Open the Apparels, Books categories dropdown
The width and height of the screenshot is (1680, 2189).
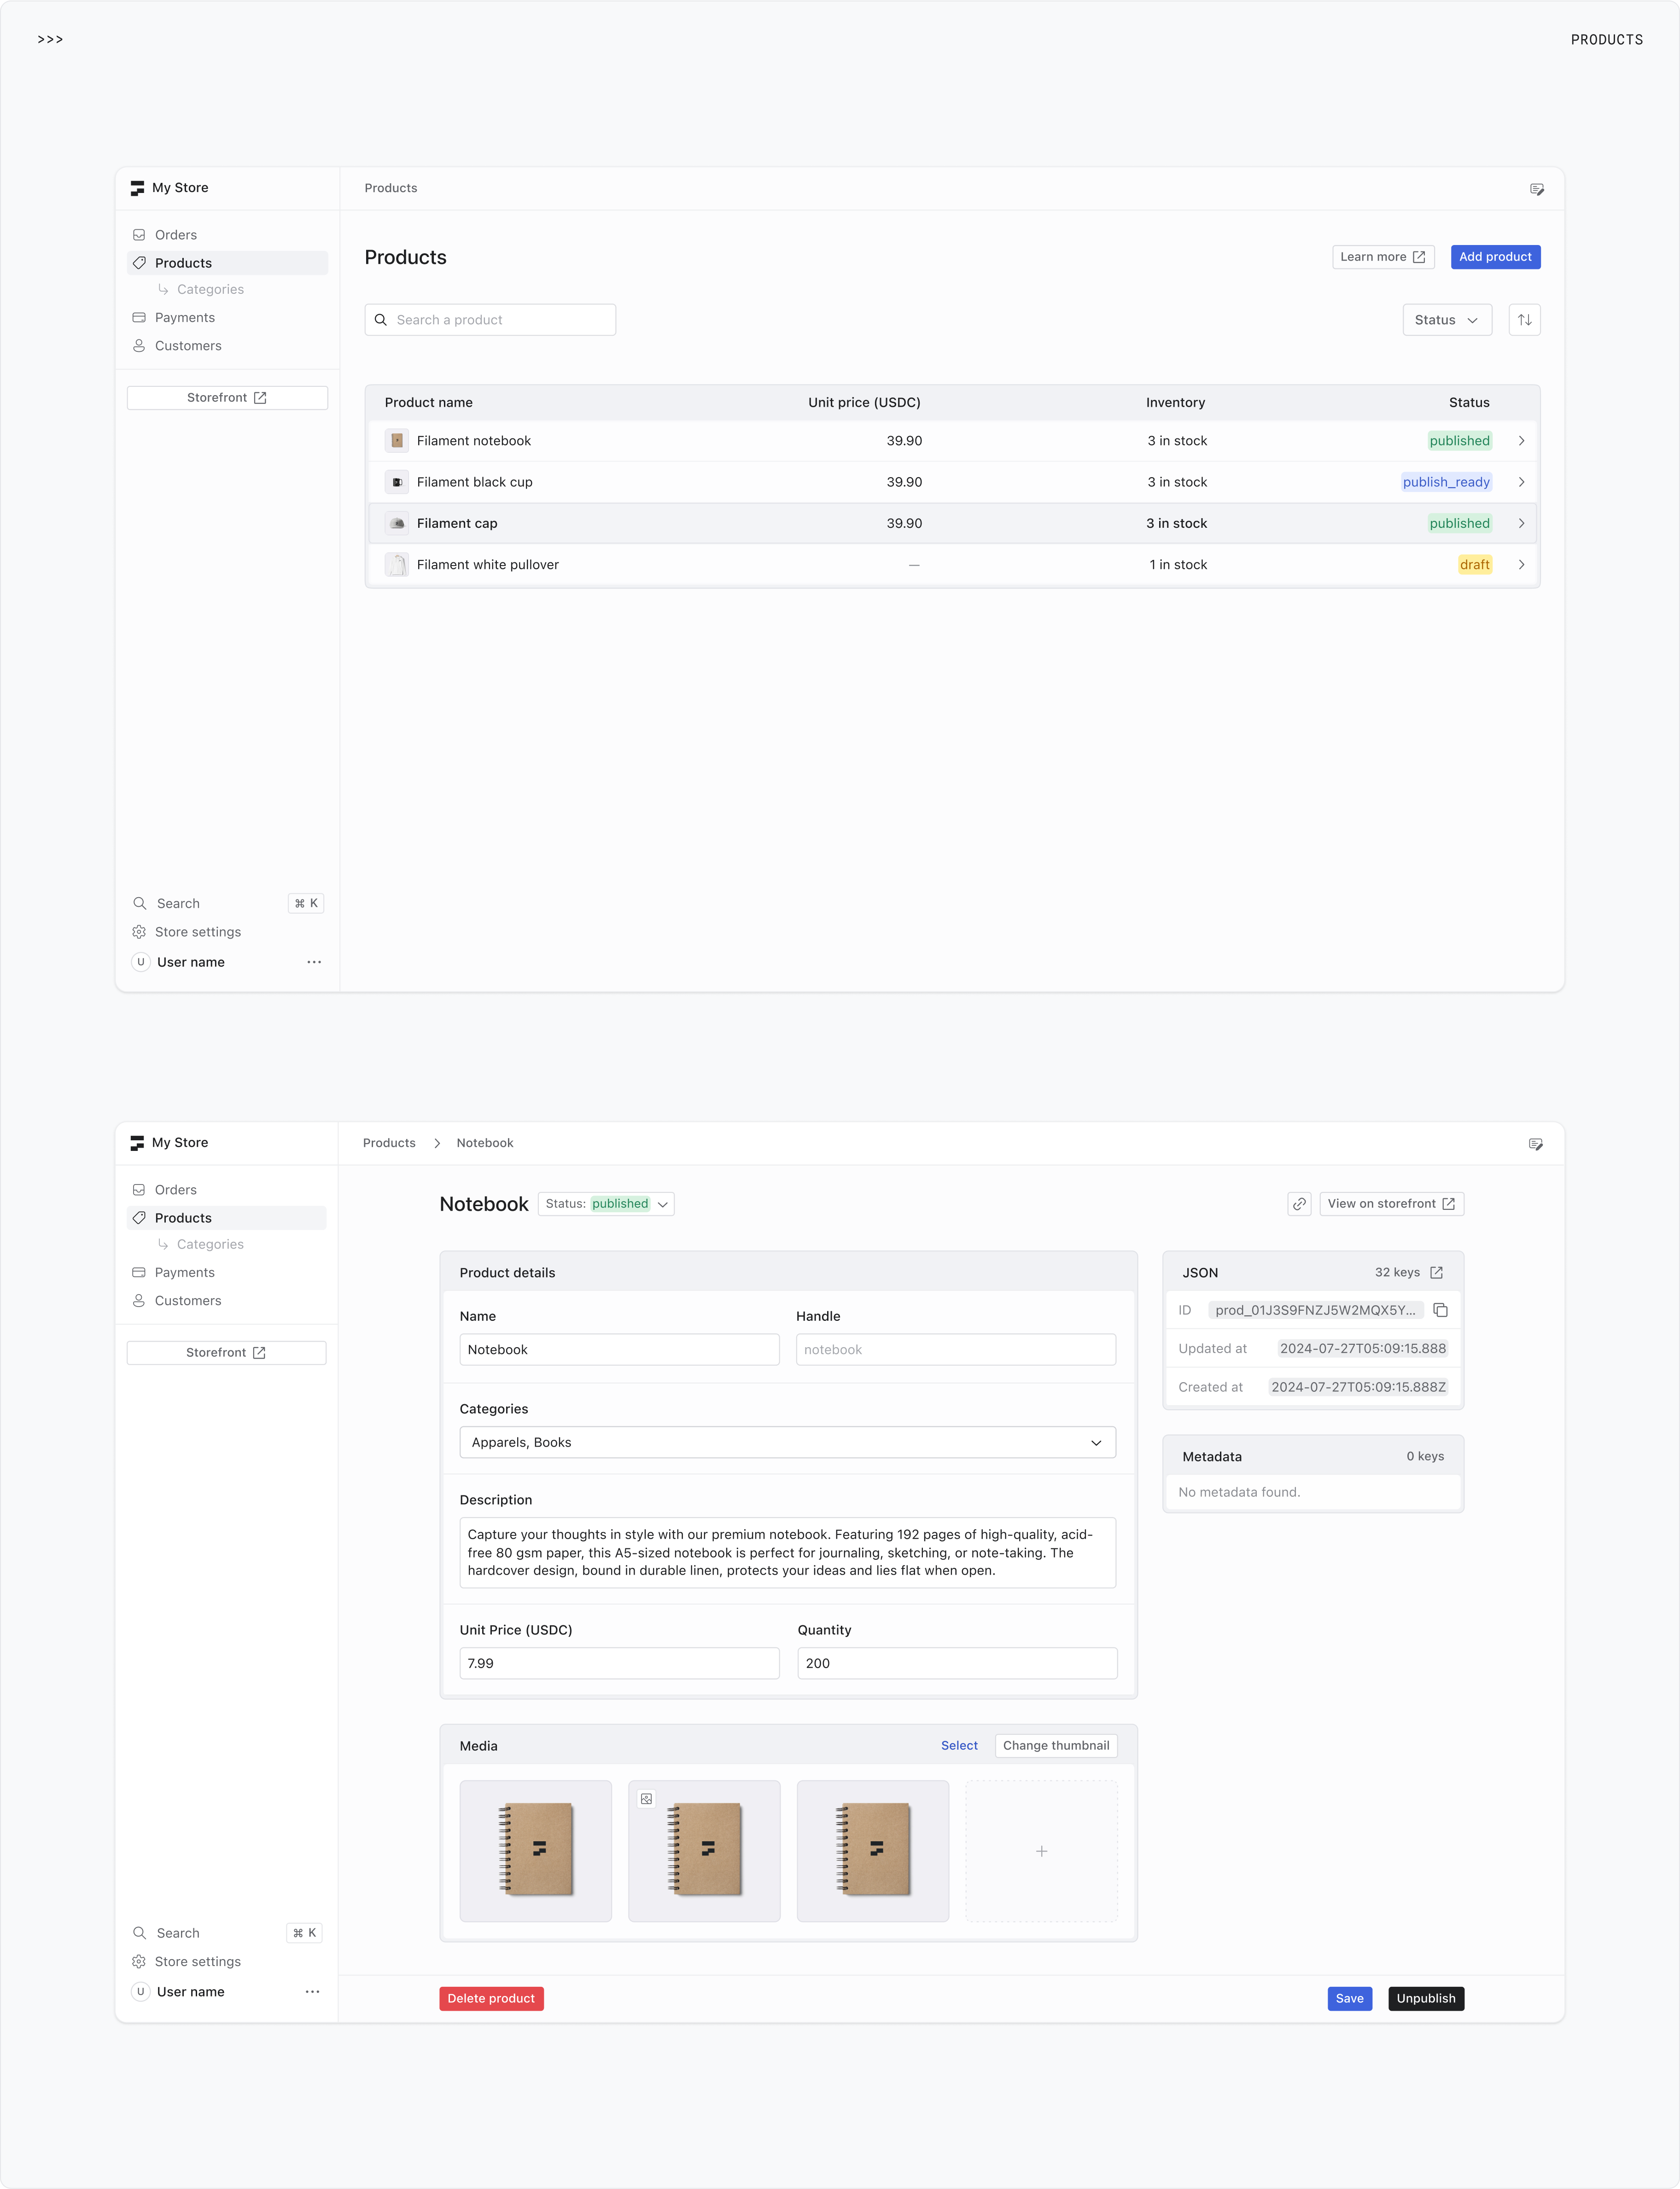point(787,1442)
